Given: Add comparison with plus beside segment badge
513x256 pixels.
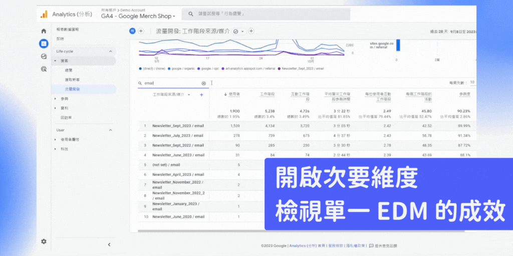Looking at the screenshot, I should (x=141, y=31).
